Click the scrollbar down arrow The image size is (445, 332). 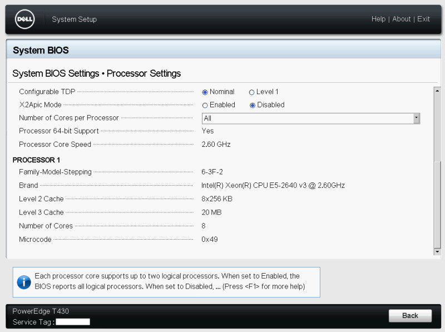tap(437, 251)
